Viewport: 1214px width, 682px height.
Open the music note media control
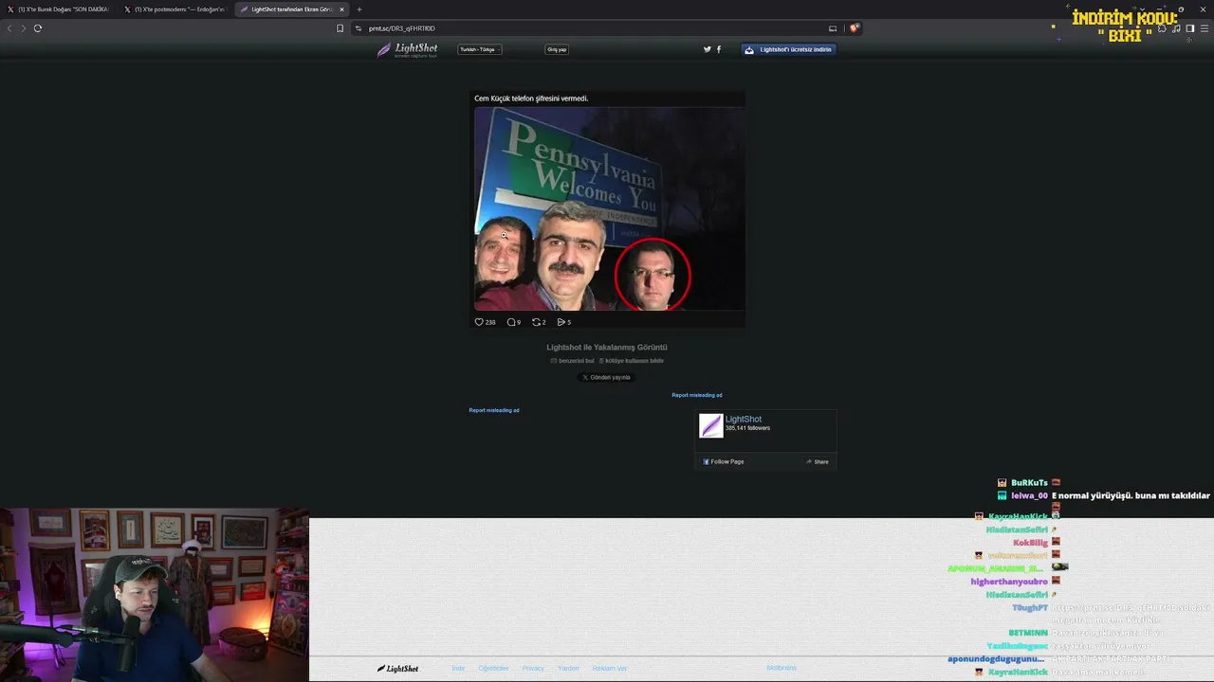(x=1176, y=28)
